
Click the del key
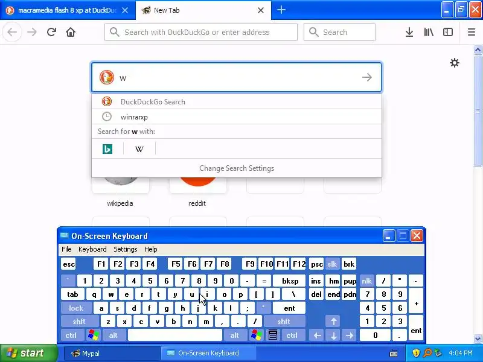(x=316, y=294)
